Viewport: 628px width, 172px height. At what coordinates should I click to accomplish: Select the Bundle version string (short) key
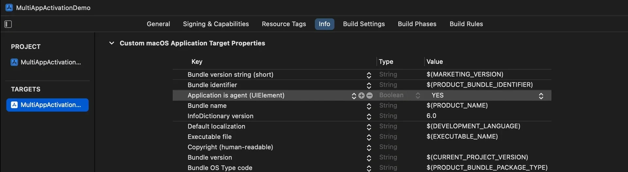coord(230,75)
